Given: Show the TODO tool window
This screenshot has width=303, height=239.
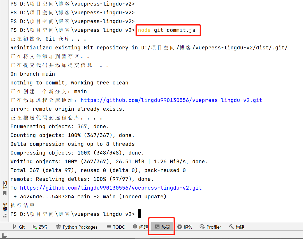Looking at the screenshot, I should [116, 227].
